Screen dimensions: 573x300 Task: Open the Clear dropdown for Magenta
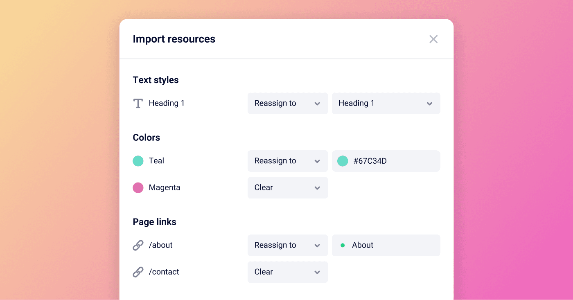[287, 187]
